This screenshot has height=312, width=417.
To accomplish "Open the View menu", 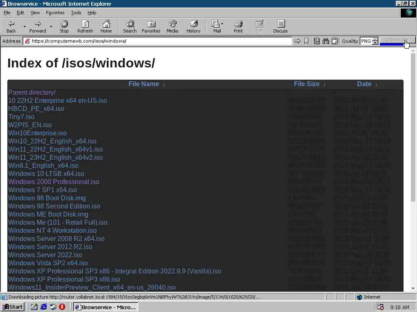I will point(35,13).
